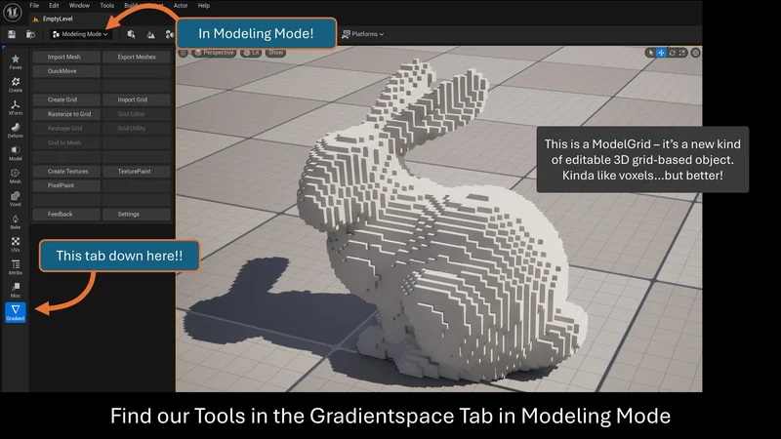Image resolution: width=781 pixels, height=439 pixels.
Task: Open the File menu
Action: point(34,6)
